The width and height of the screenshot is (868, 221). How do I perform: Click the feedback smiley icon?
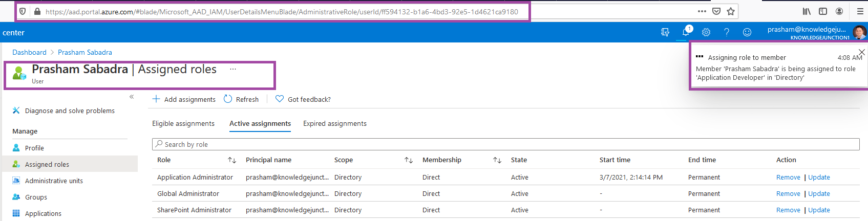click(747, 32)
